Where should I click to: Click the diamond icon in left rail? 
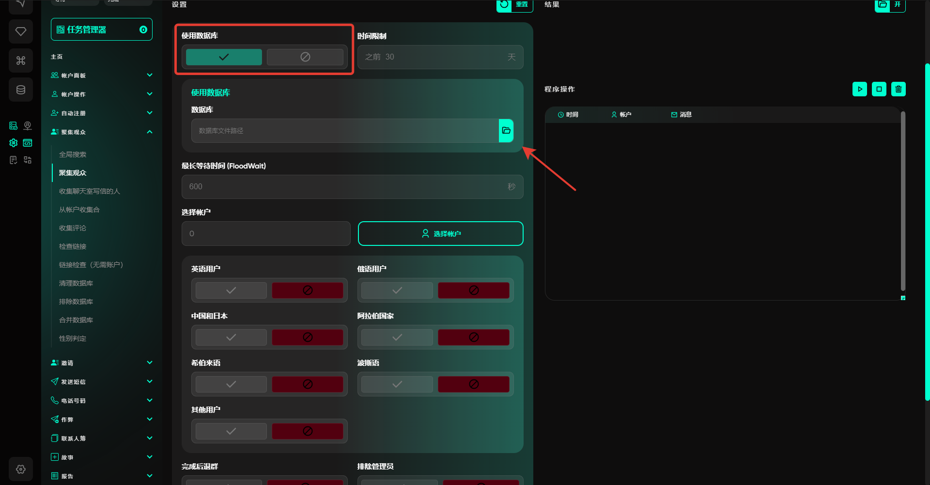pos(21,31)
